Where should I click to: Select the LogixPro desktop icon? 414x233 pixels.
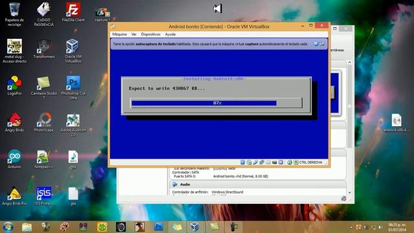click(14, 85)
